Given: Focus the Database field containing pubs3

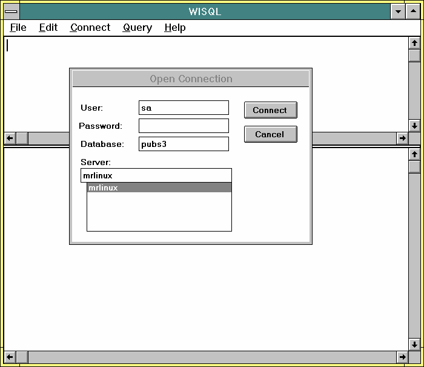Looking at the screenshot, I should point(184,144).
